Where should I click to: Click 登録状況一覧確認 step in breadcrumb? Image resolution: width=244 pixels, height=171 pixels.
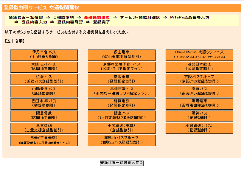(x=26, y=17)
